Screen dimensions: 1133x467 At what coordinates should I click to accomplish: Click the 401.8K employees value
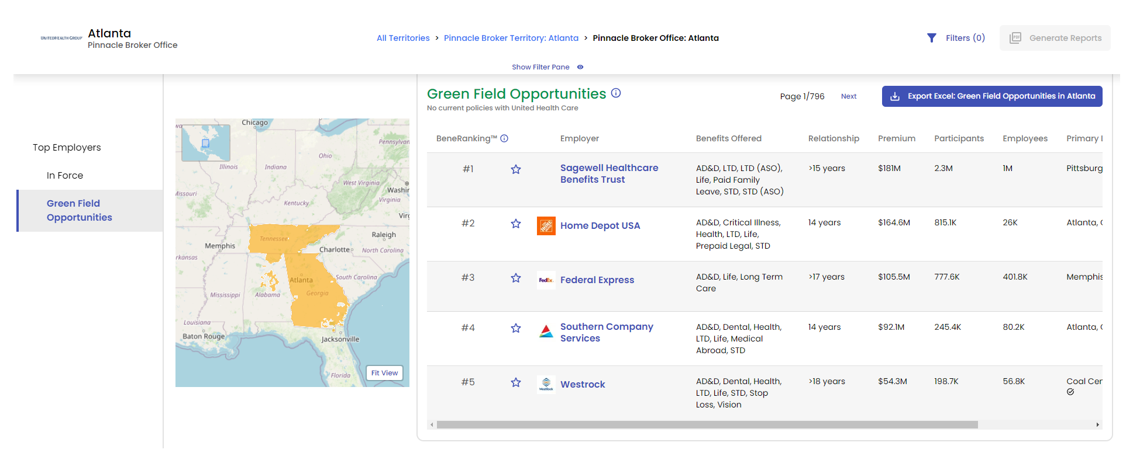click(1015, 277)
